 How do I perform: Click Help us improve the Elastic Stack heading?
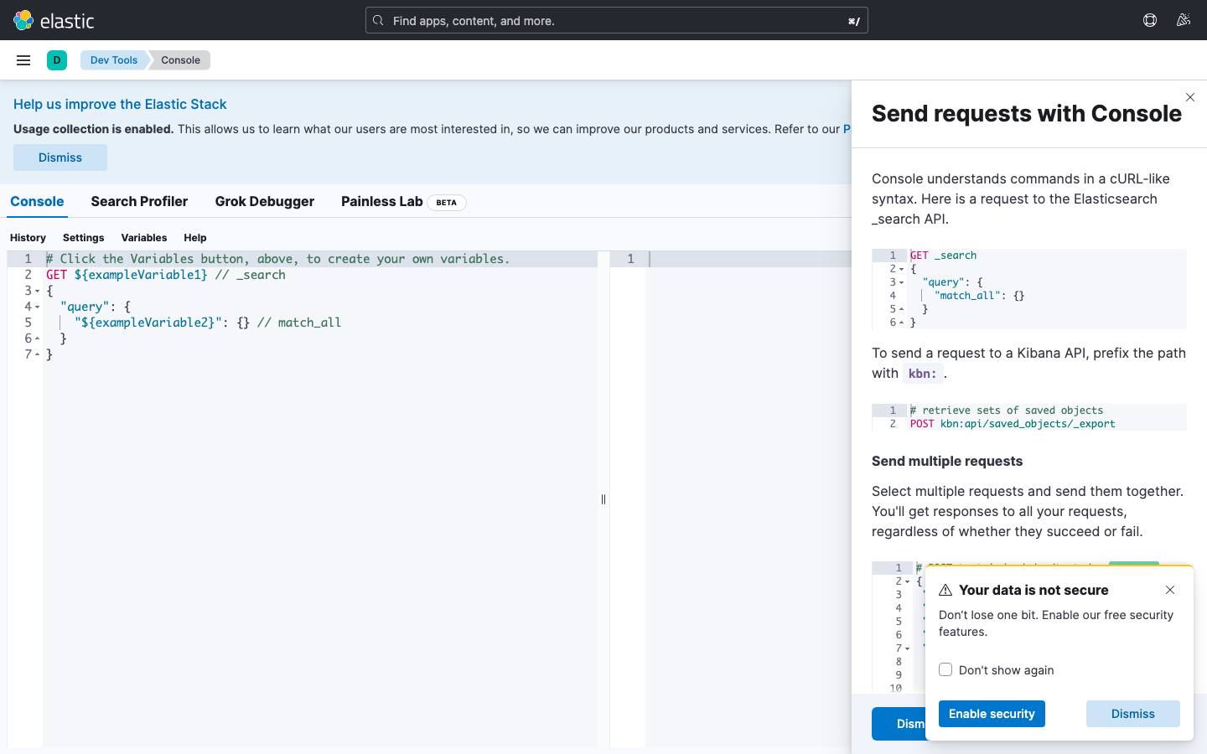pos(120,104)
